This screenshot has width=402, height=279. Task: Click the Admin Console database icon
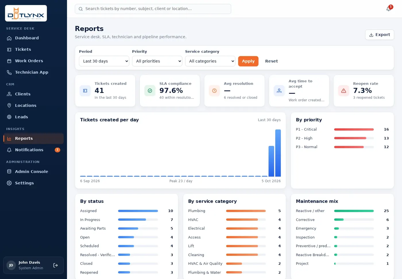click(x=9, y=172)
